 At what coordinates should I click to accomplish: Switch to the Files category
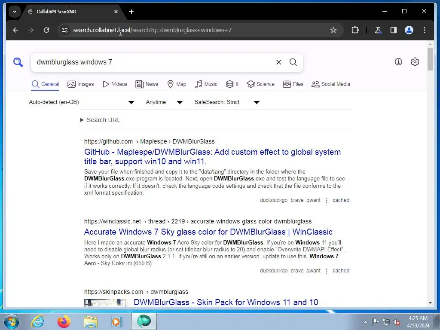coord(293,84)
